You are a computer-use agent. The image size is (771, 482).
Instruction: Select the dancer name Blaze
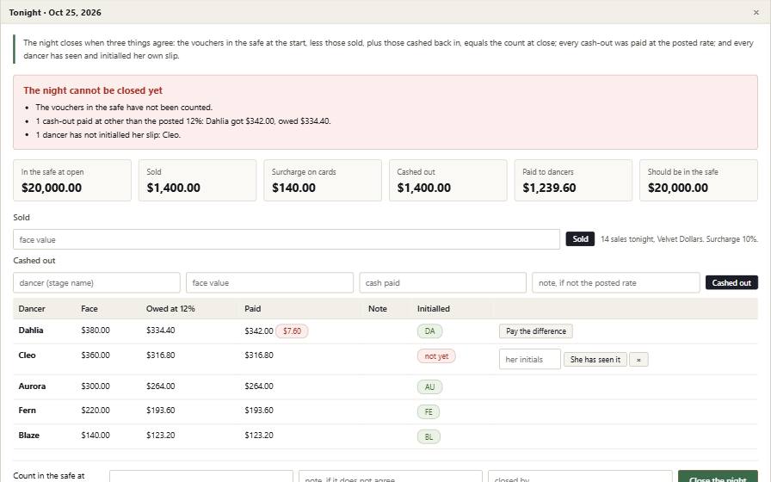point(29,436)
